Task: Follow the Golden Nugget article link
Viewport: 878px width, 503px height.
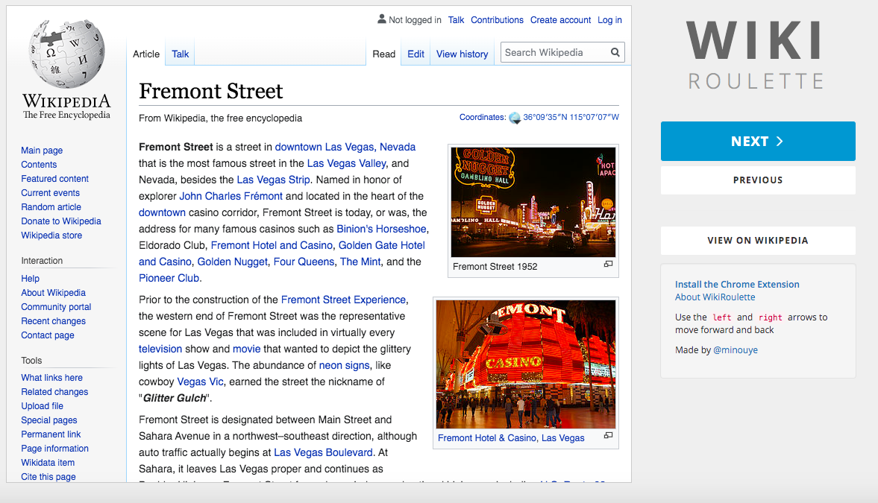Action: point(230,262)
